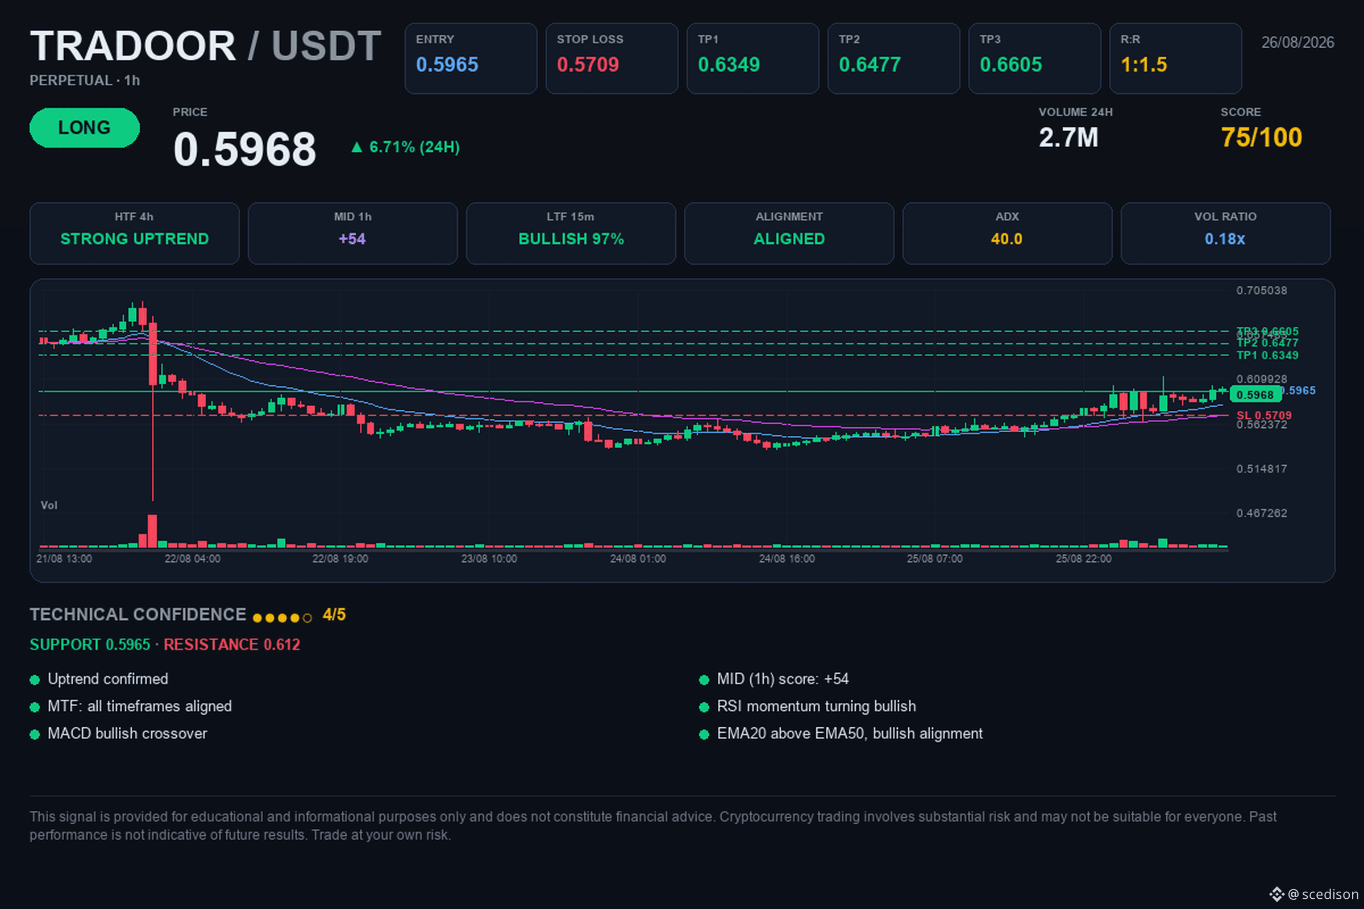Click the 25/08 07:00 time axis label
Viewport: 1364px width, 909px height.
click(x=935, y=559)
